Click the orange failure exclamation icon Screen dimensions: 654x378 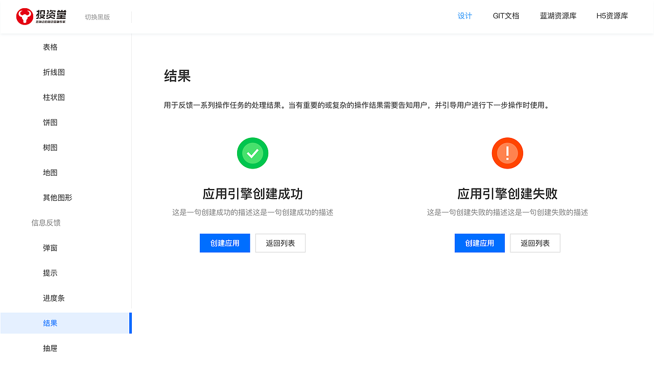pos(507,153)
